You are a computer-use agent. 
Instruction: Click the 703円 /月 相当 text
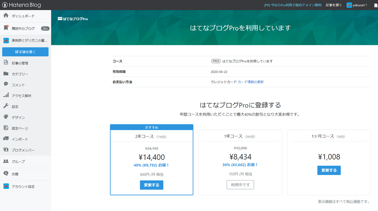point(240,174)
